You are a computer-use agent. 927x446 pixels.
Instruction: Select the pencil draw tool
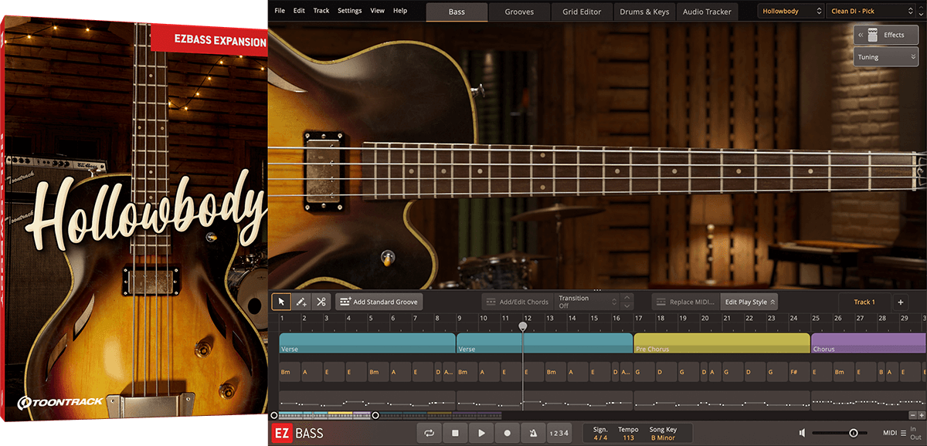(301, 302)
